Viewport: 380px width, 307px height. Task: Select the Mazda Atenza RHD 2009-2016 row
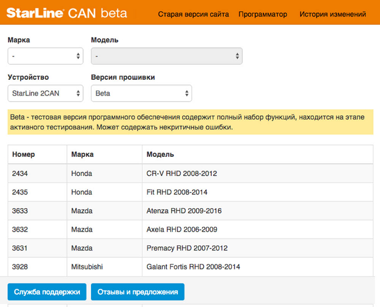tap(191, 211)
